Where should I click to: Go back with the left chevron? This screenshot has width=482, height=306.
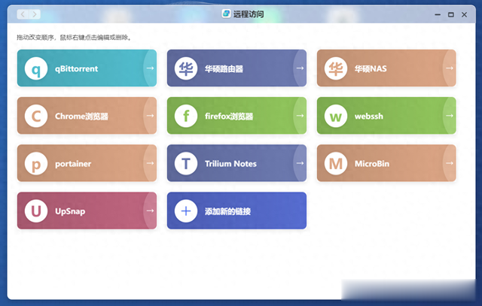[23, 14]
